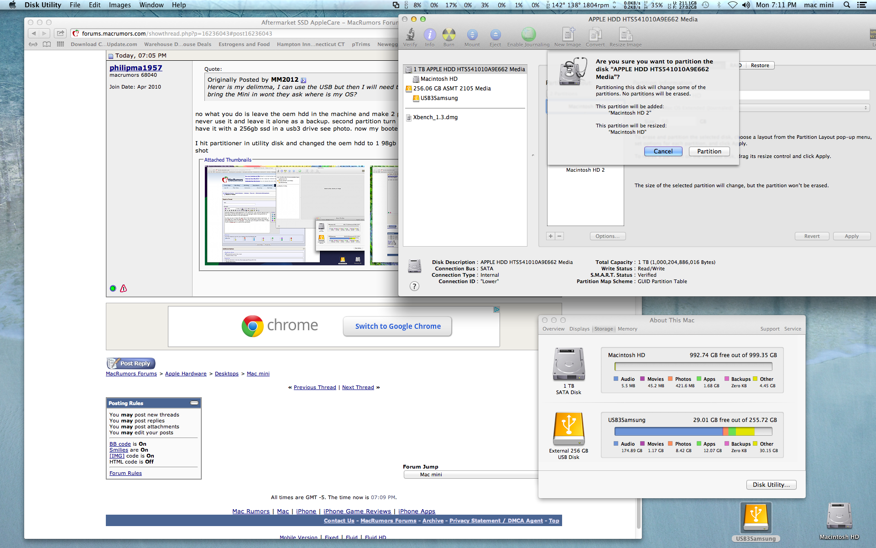The width and height of the screenshot is (876, 548).
Task: Click the Apply button
Action: coord(851,236)
